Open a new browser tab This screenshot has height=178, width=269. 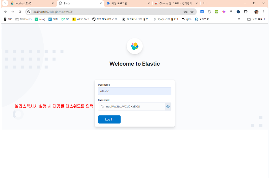204,3
